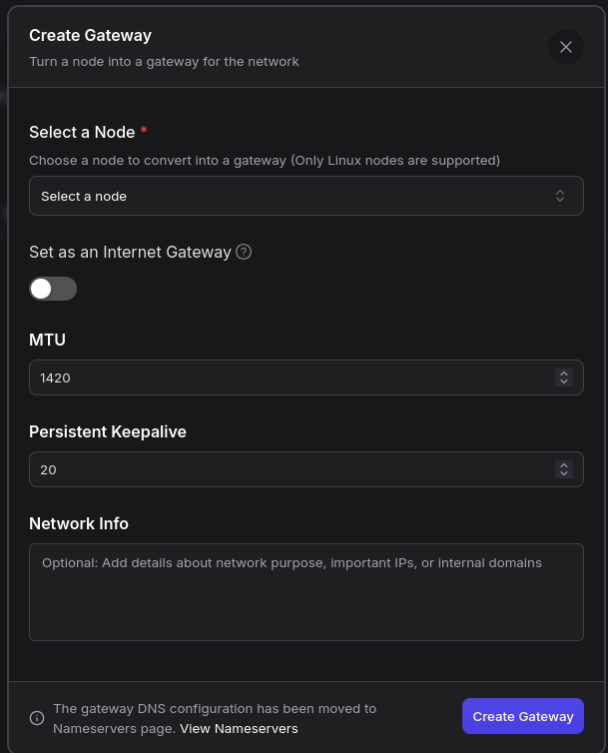Click the Persistent Keepalive label
The width and height of the screenshot is (608, 753).
click(x=108, y=431)
